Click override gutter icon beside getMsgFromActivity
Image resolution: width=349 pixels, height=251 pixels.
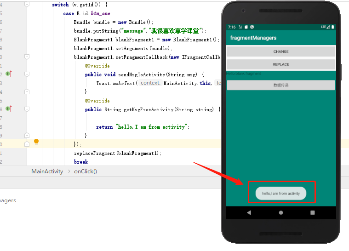tap(9, 108)
